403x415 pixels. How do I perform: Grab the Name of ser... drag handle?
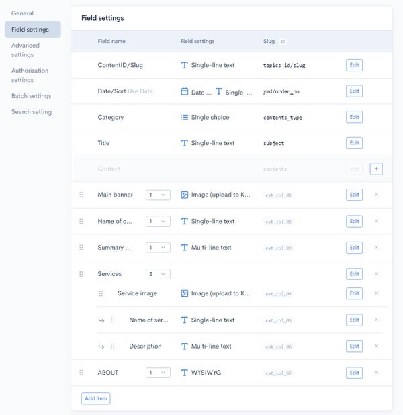coord(113,320)
